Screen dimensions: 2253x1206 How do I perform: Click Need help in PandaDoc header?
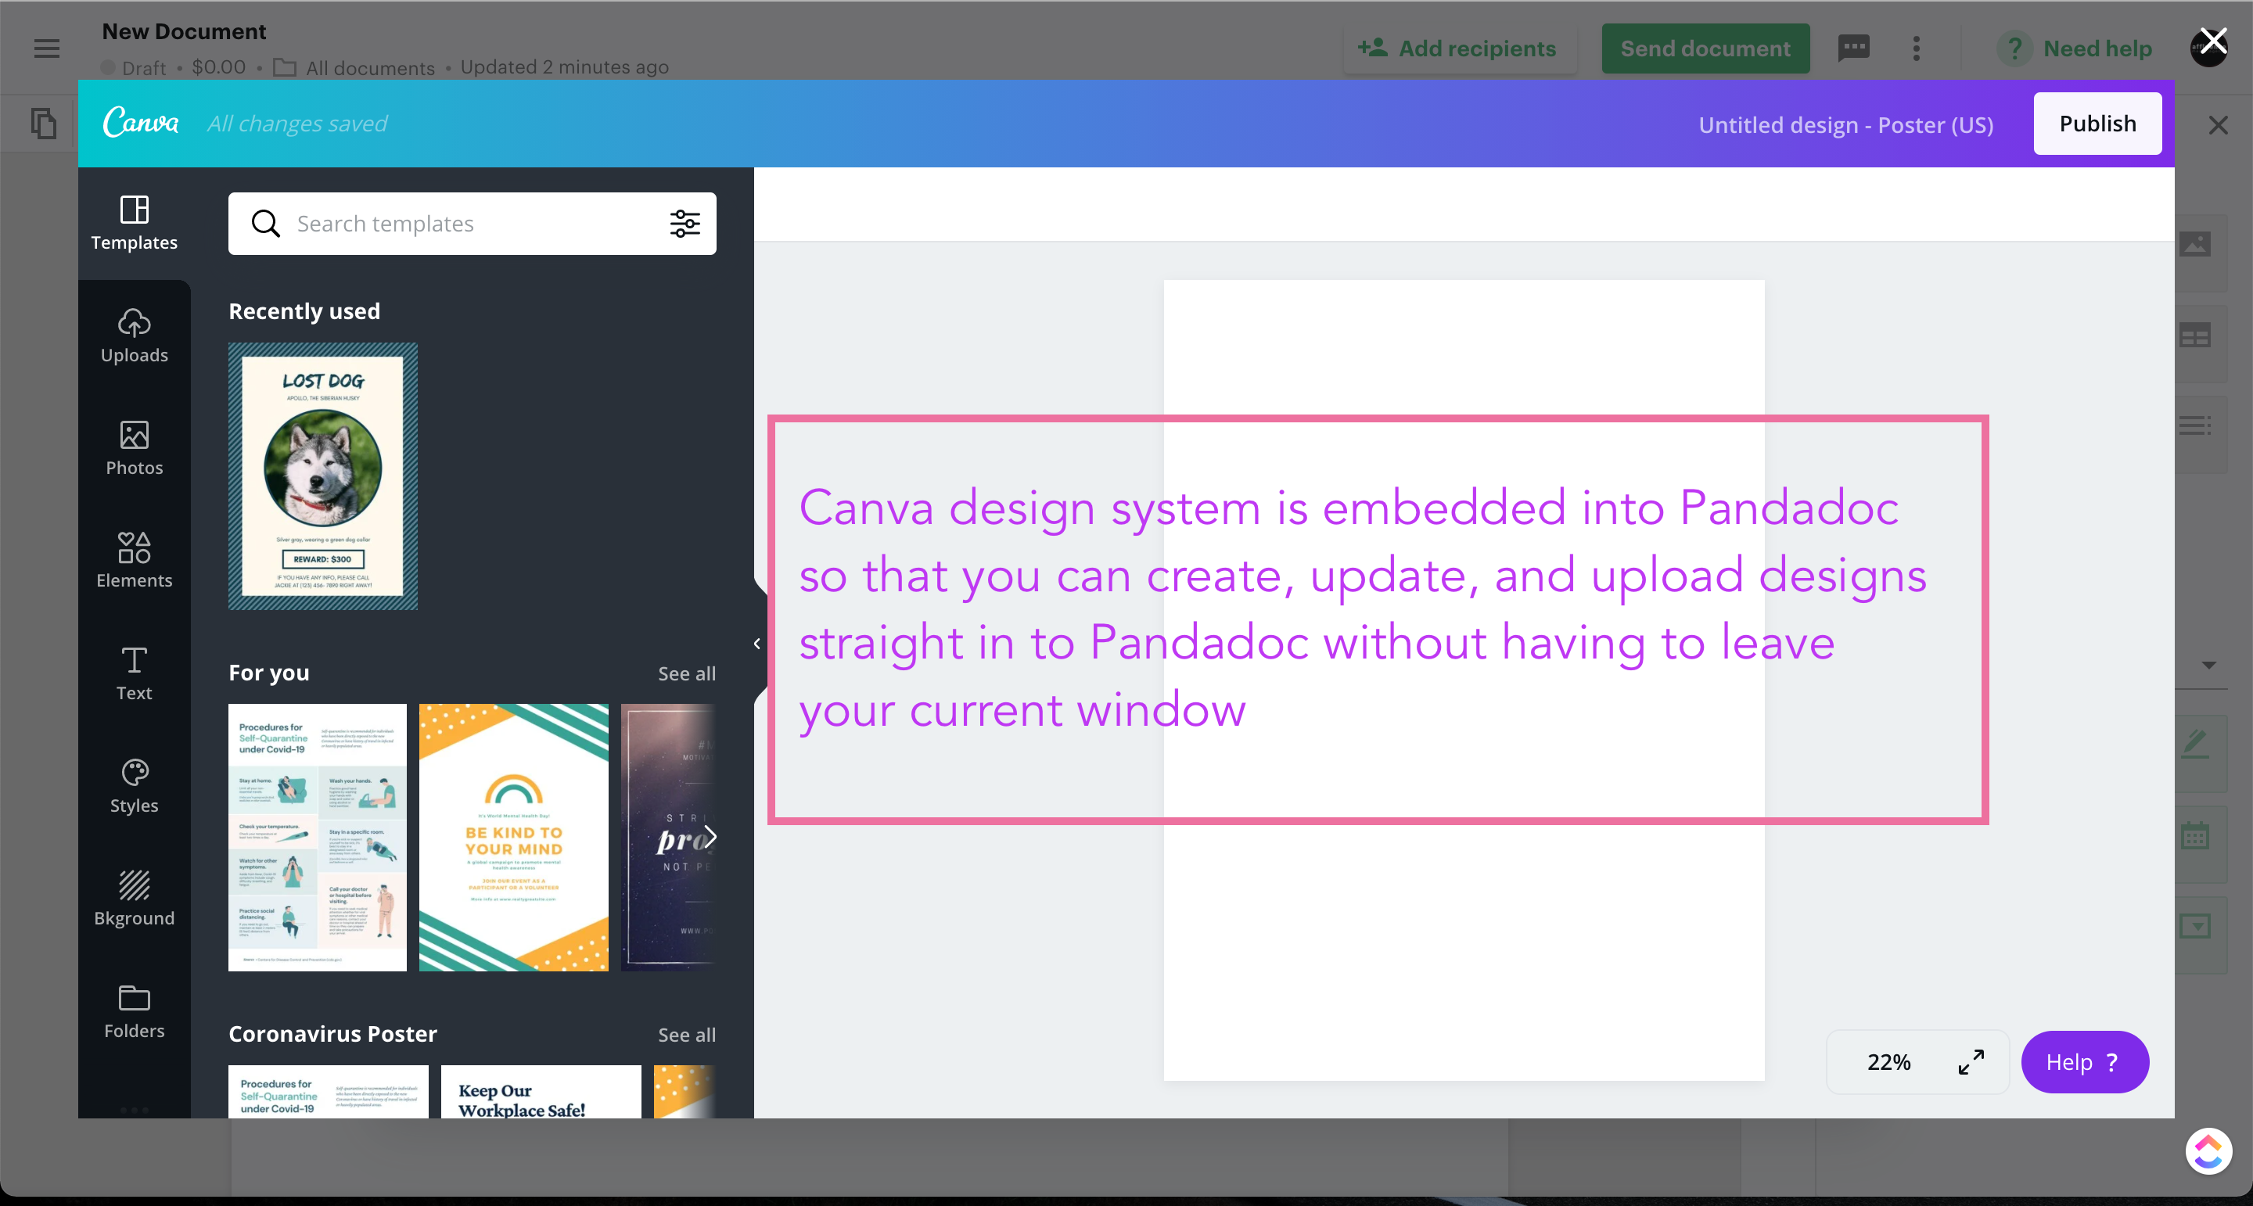point(2075,49)
